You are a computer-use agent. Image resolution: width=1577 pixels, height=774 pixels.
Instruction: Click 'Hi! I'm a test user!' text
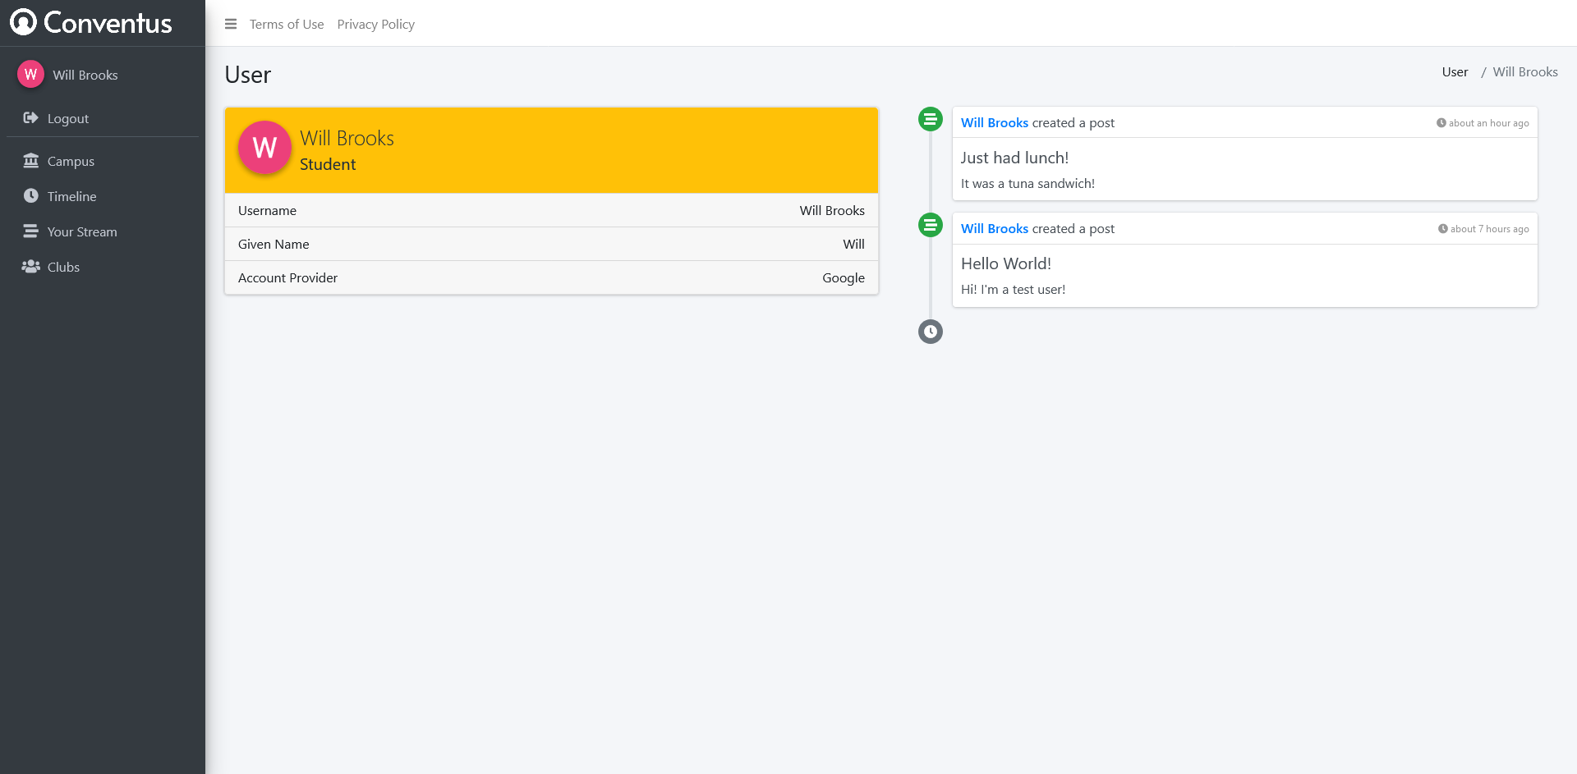click(1013, 290)
